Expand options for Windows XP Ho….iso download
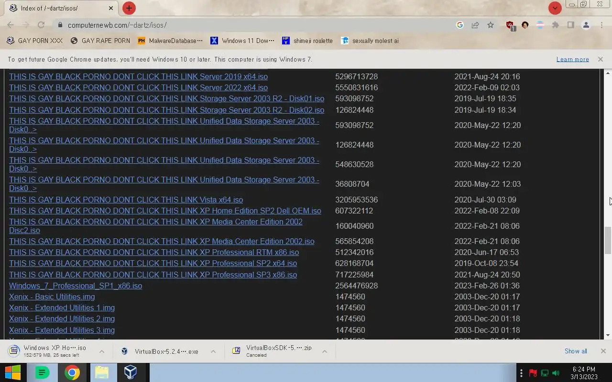The height and width of the screenshot is (382, 612). (102, 351)
